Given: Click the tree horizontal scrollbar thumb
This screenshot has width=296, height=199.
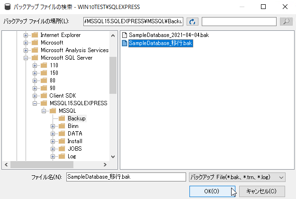Looking at the screenshot, I should click(x=42, y=164).
